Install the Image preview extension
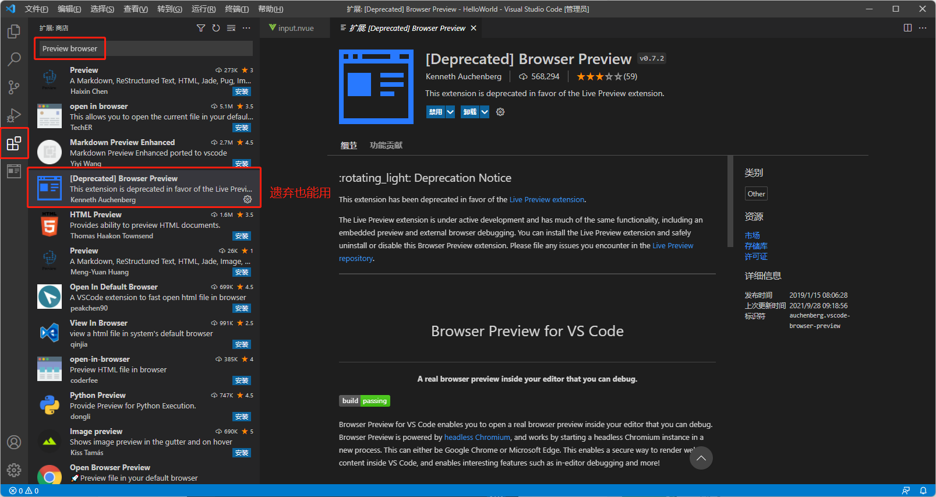936x497 pixels. click(242, 453)
